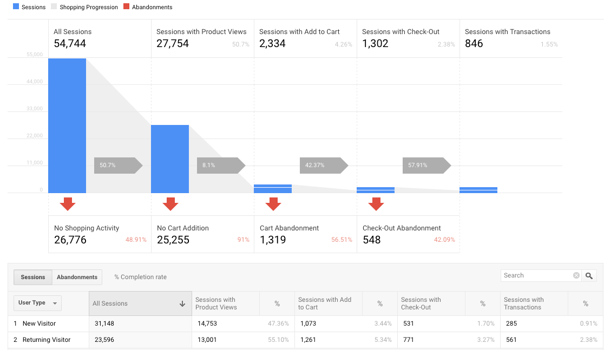Click the search magnifying glass icon

click(x=589, y=275)
